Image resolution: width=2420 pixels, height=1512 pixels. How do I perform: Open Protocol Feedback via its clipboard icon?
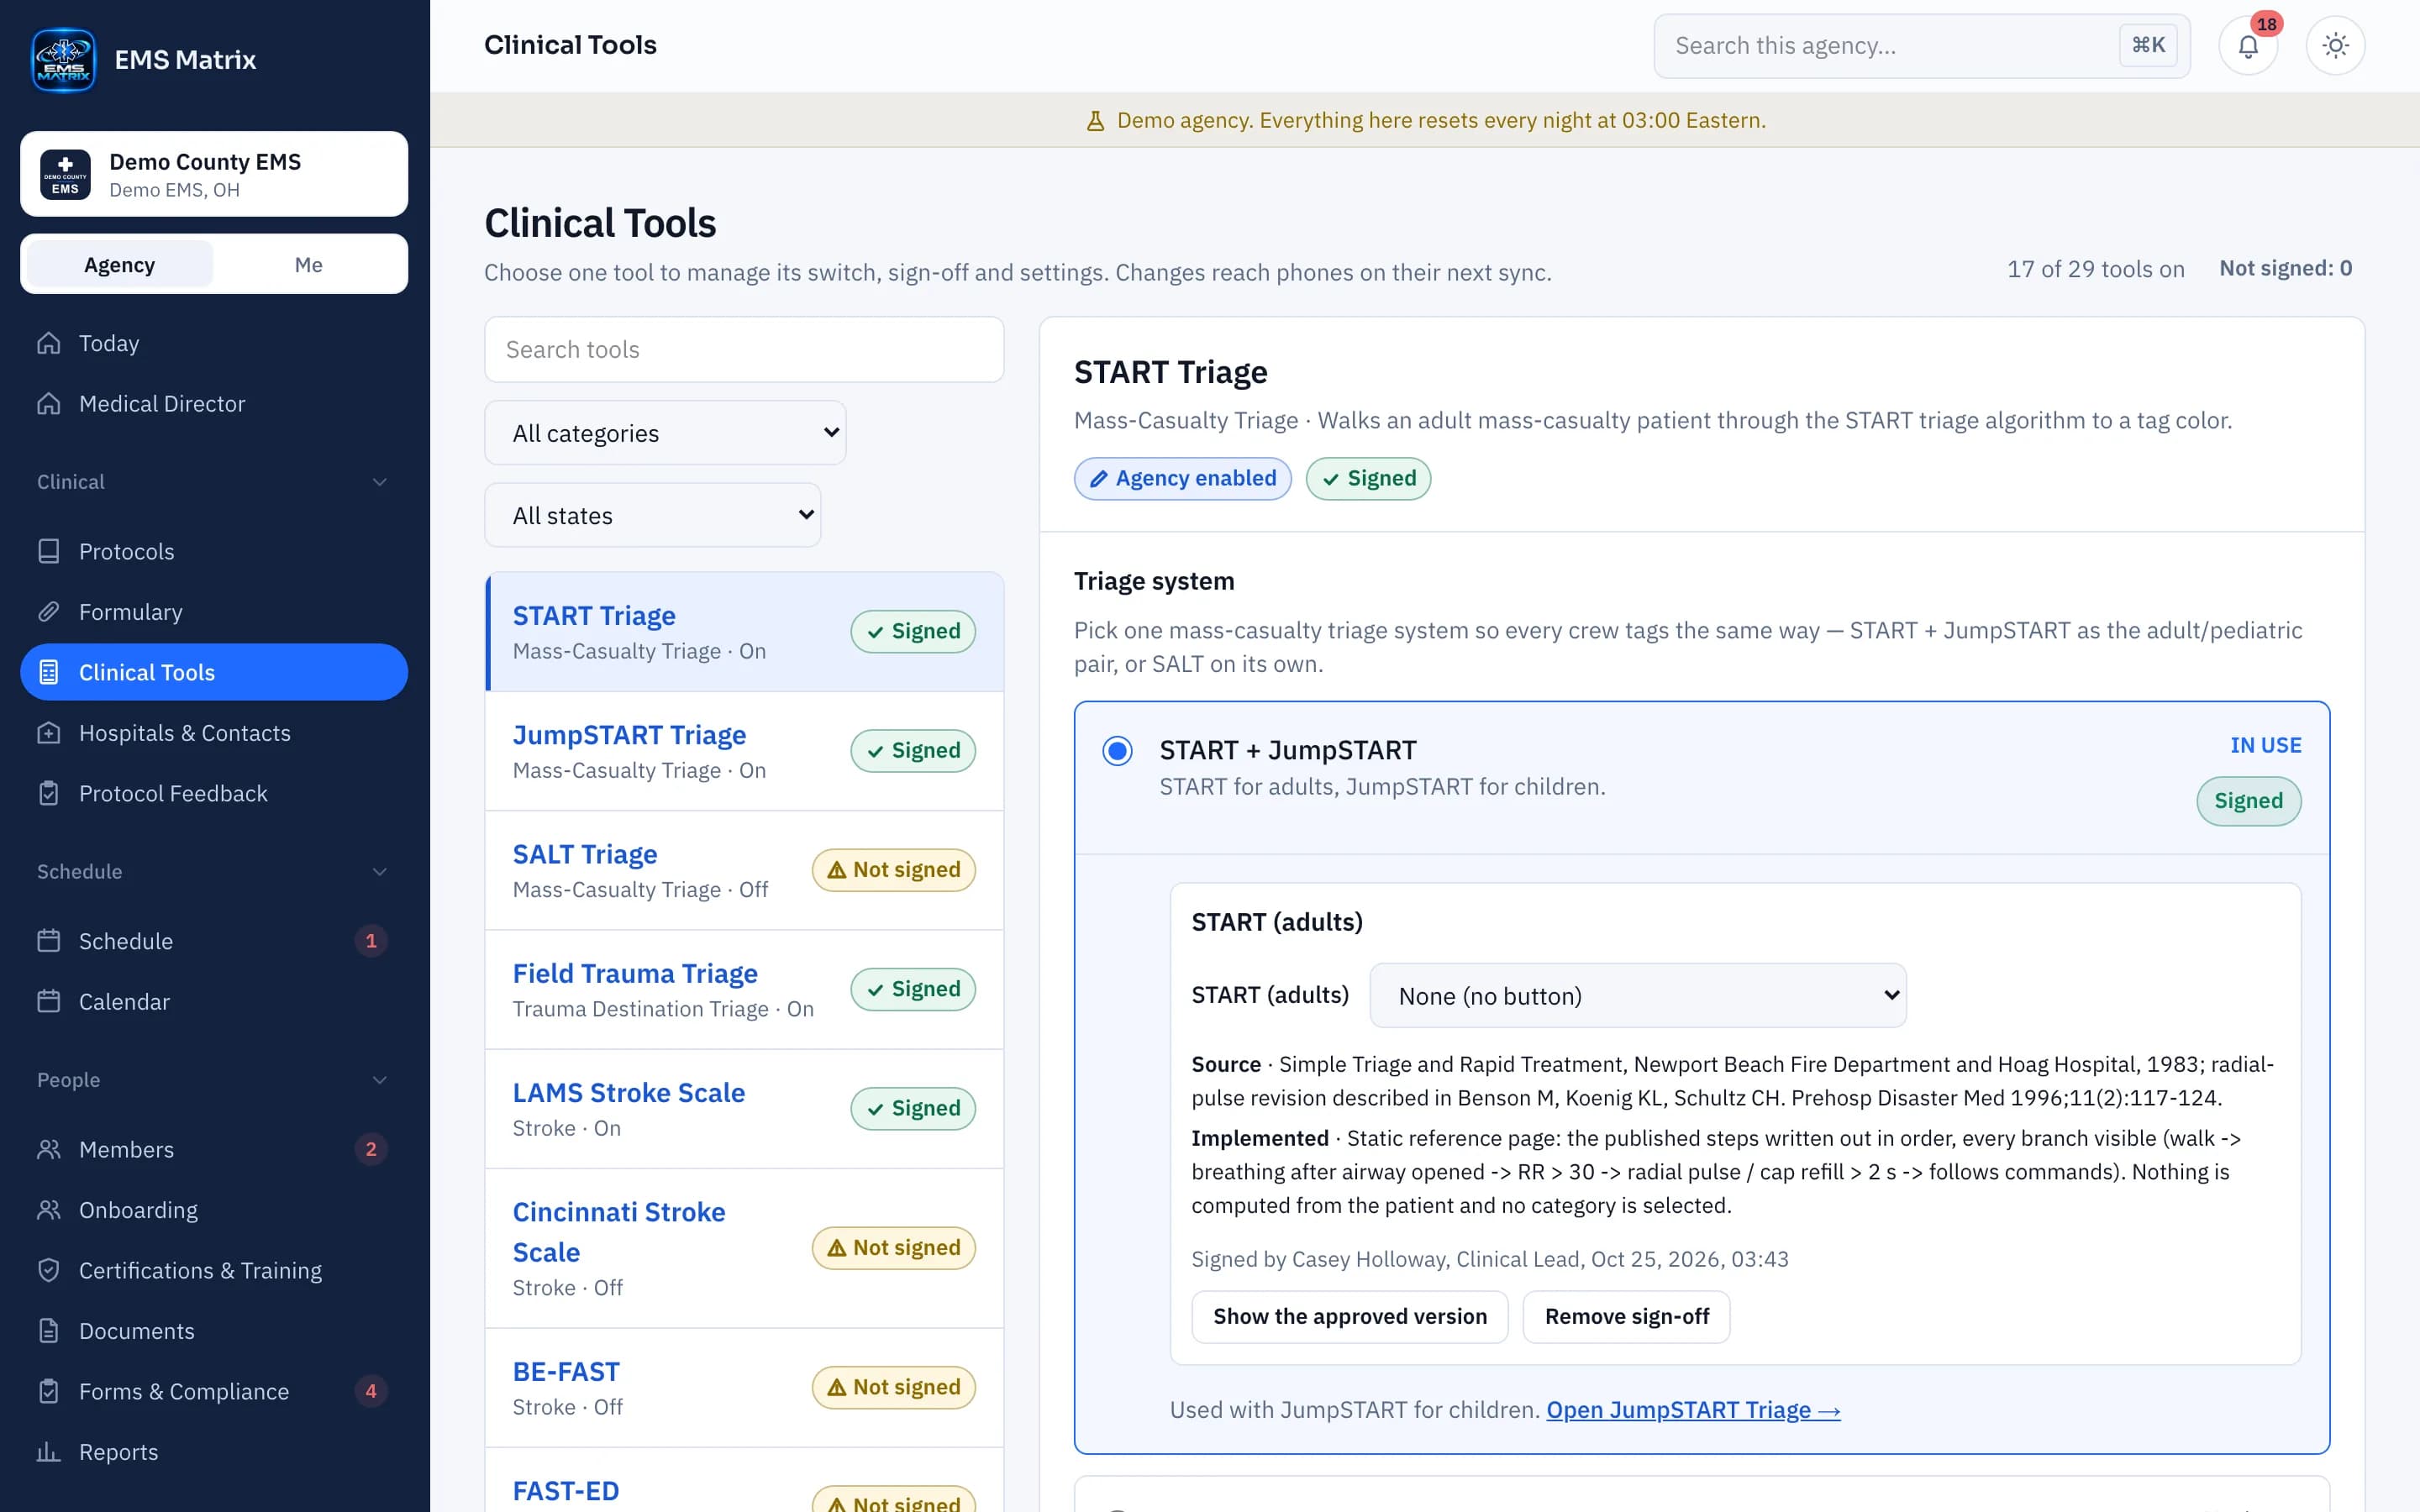point(49,793)
